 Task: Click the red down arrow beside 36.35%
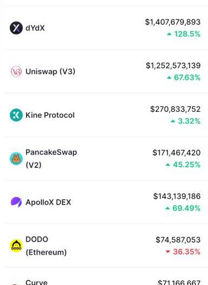[167, 252]
